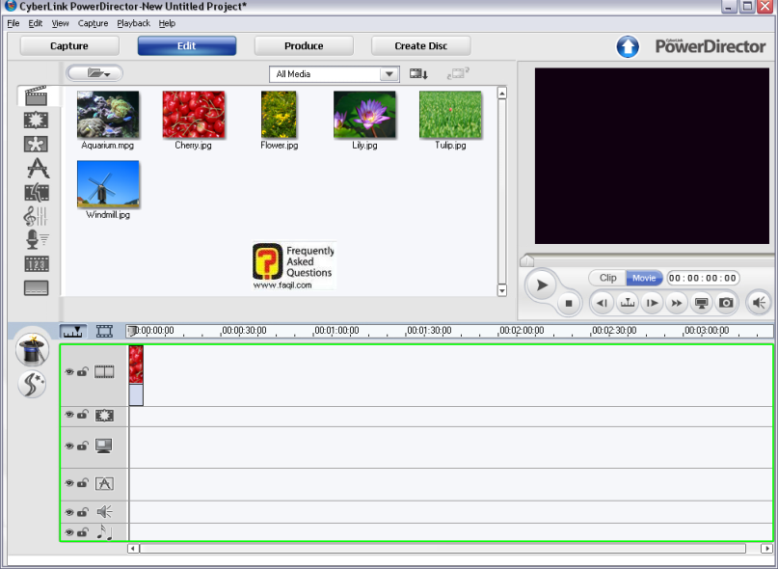Click the volume speaker icon in preview controls
778x569 pixels.
759,303
